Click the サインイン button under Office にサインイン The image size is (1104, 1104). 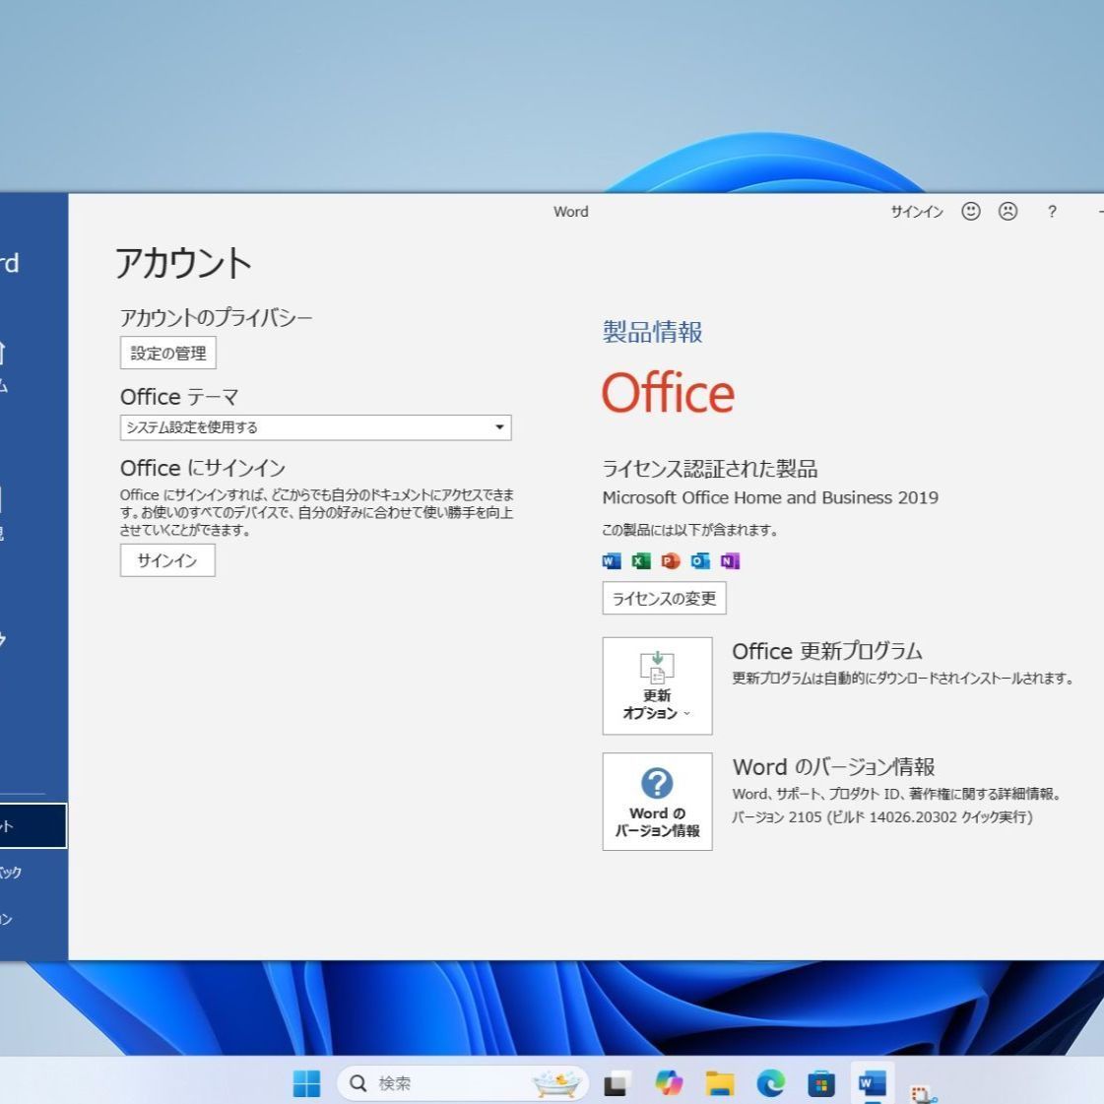click(x=167, y=560)
